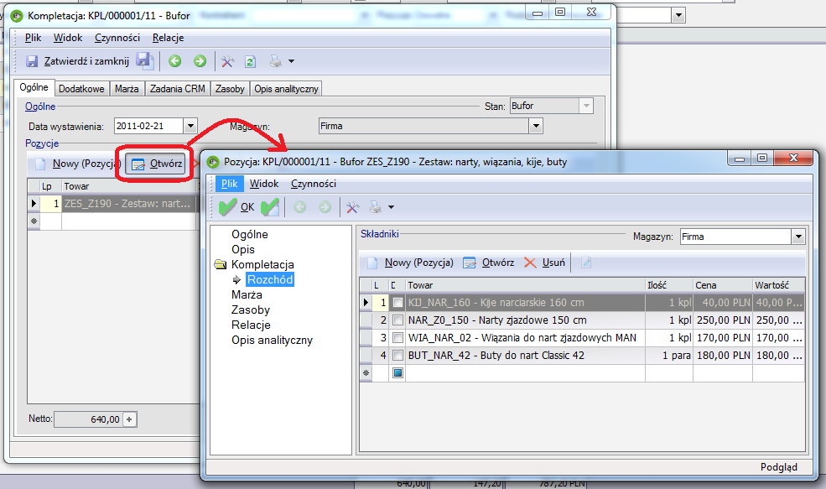The height and width of the screenshot is (489, 826).
Task: Click the Wartość column header
Action: click(x=778, y=285)
